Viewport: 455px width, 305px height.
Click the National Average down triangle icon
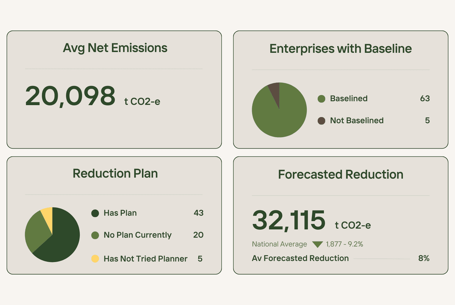click(x=317, y=244)
